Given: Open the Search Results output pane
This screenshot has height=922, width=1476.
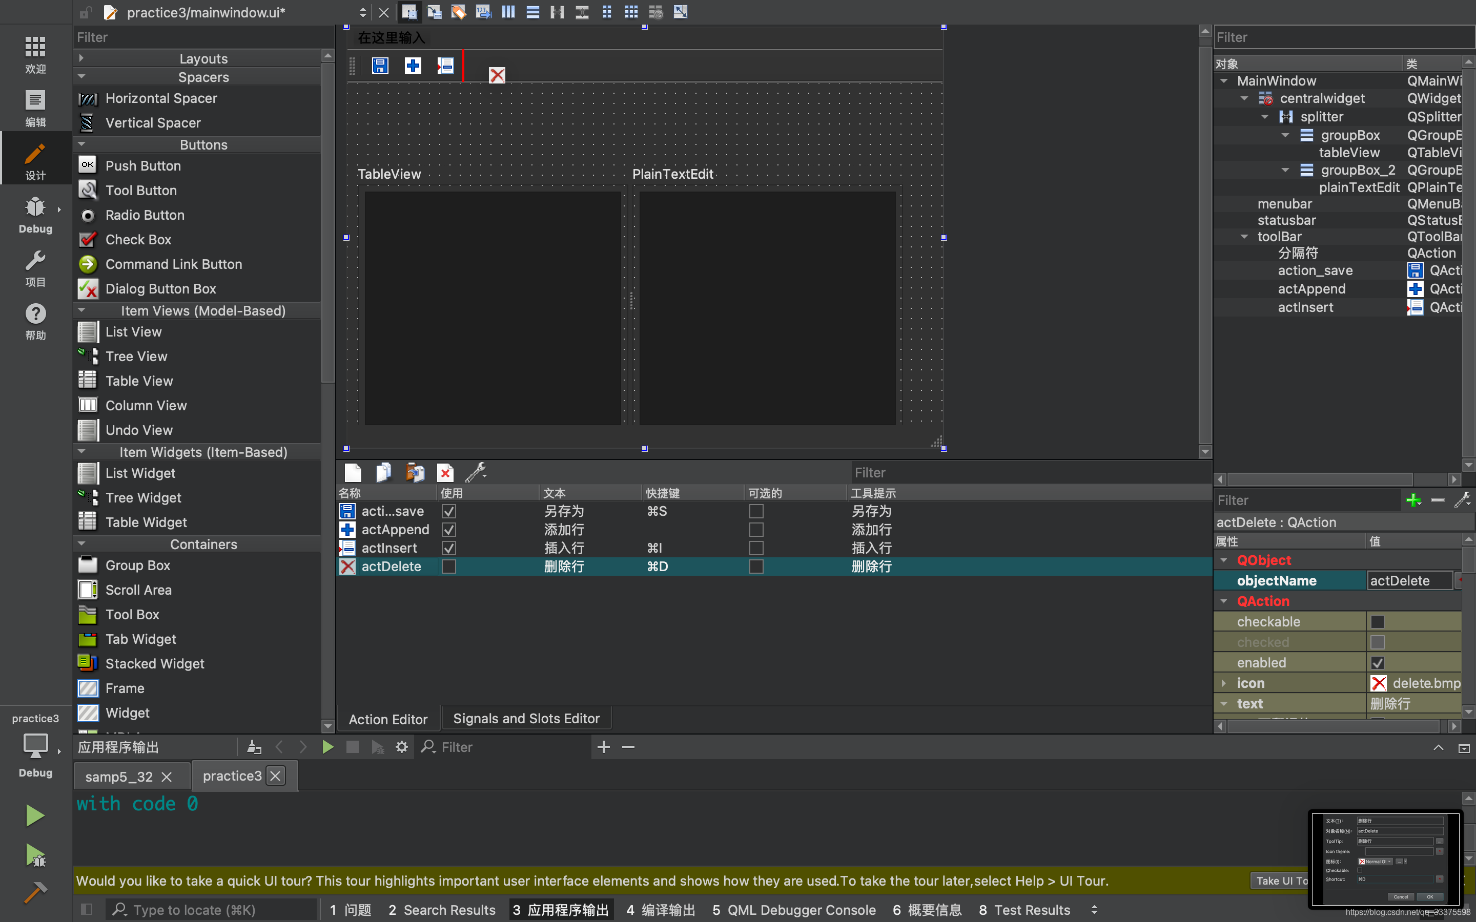Looking at the screenshot, I should [442, 910].
